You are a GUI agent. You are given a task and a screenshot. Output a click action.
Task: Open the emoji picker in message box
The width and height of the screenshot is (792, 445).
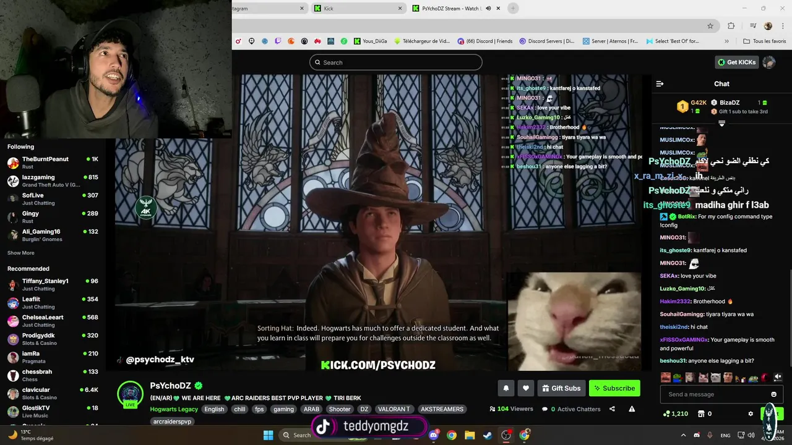pos(773,394)
